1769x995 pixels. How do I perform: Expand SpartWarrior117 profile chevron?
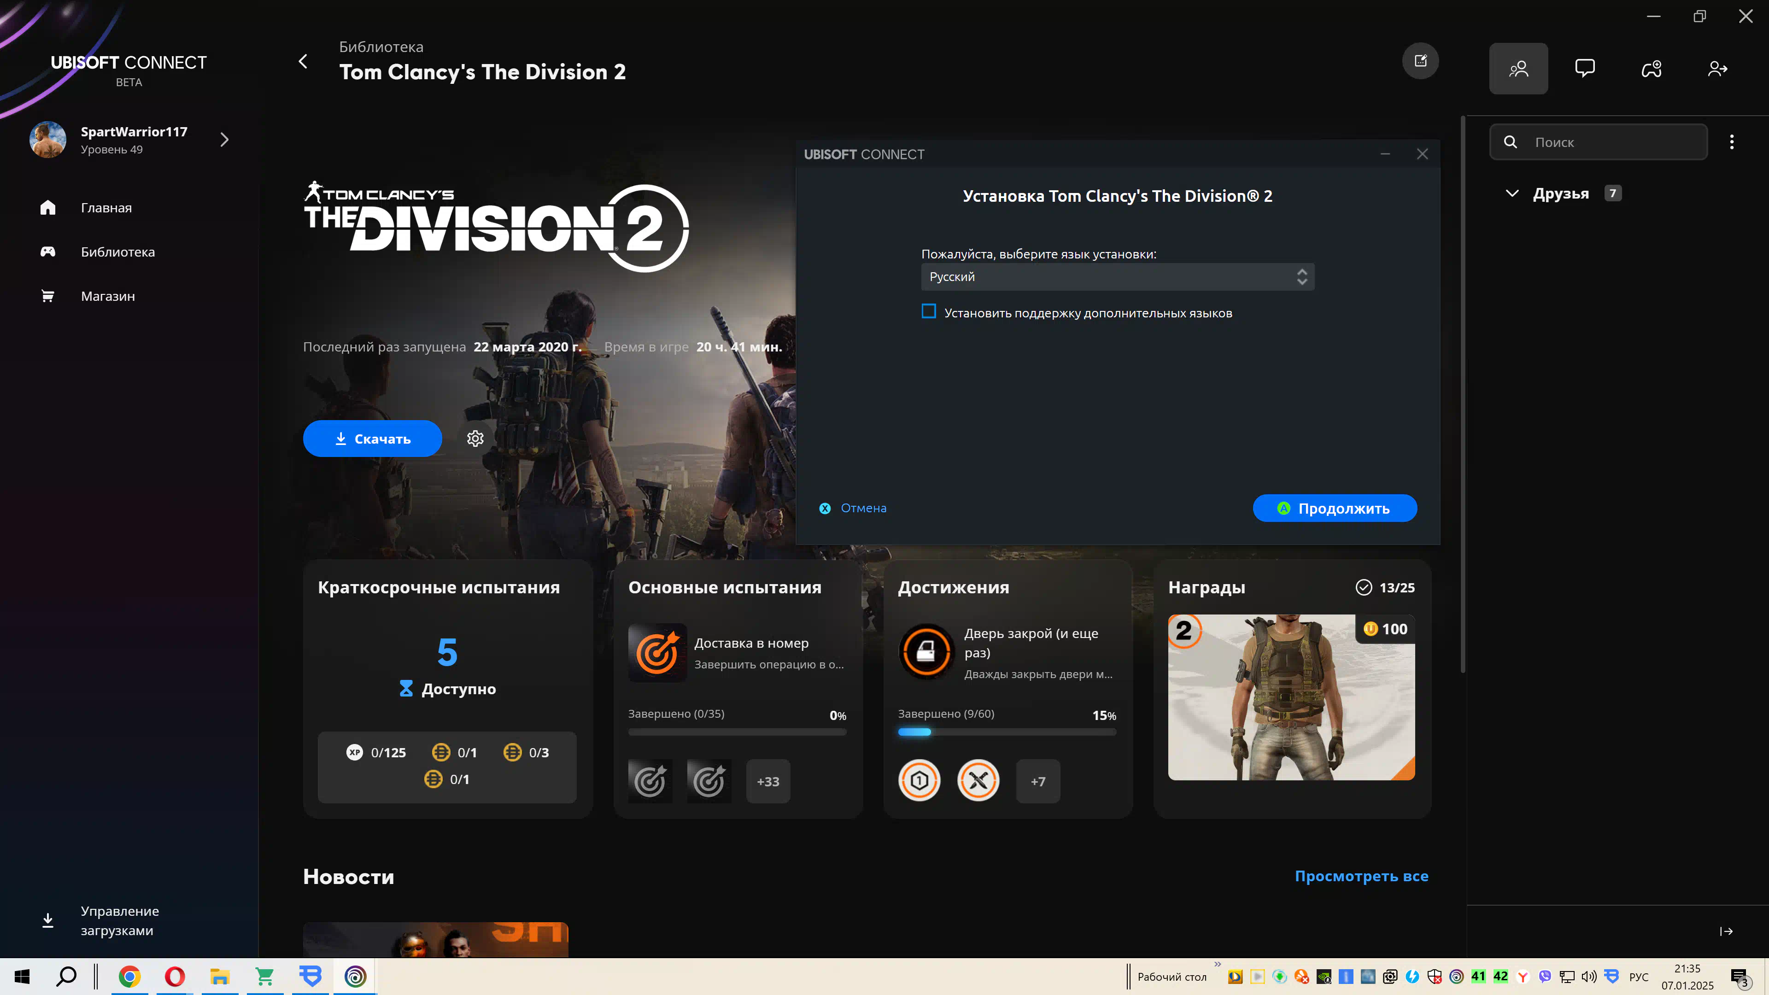coord(224,140)
